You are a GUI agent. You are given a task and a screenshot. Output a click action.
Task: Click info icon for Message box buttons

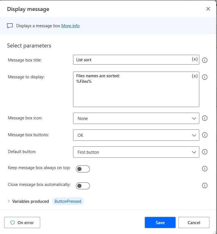click(205, 135)
